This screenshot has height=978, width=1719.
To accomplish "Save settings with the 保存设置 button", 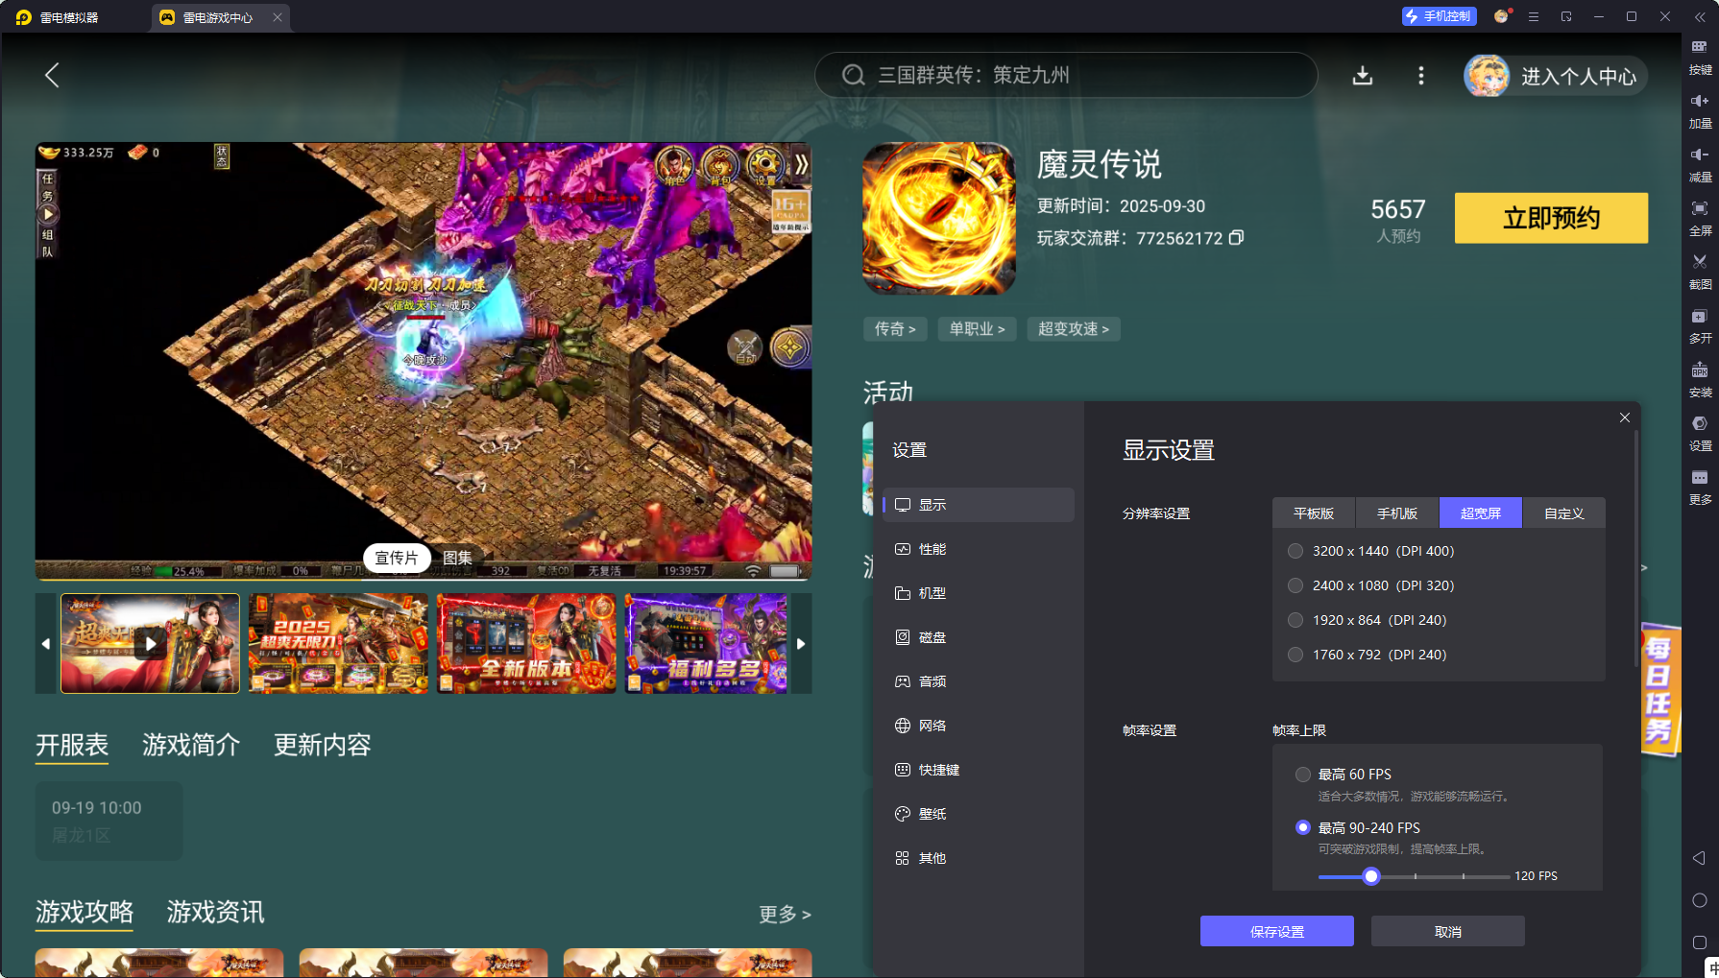I will [x=1276, y=930].
